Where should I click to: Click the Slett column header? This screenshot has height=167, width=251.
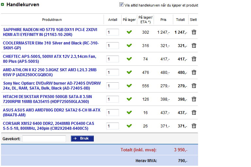point(193,20)
